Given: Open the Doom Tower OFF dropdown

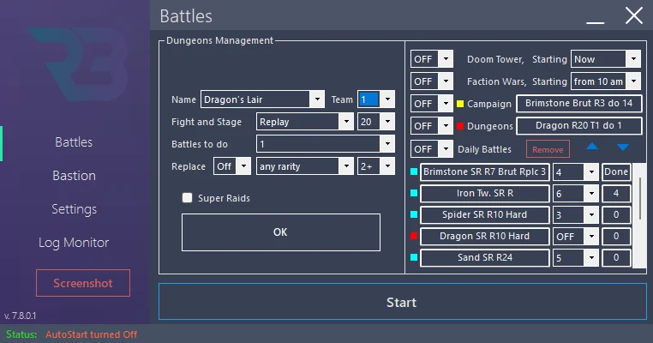Looking at the screenshot, I should click(x=446, y=59).
